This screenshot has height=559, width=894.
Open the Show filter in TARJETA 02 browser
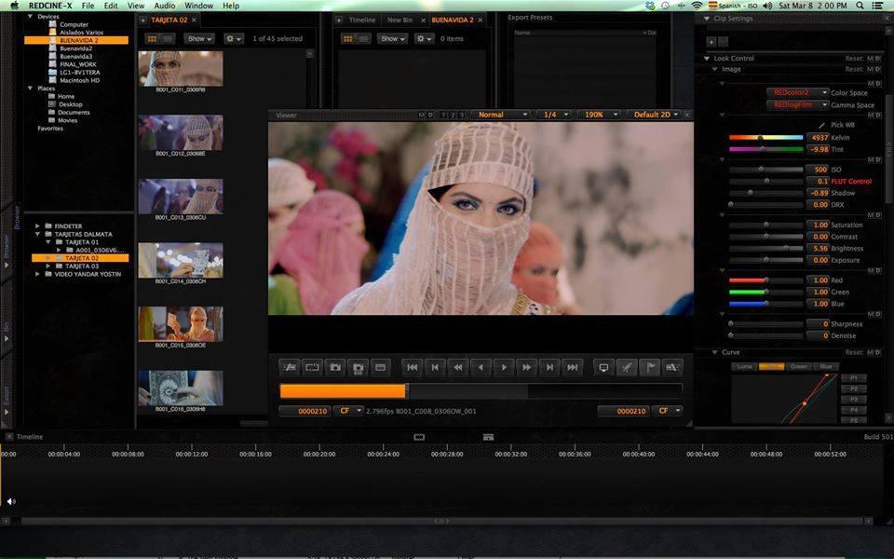coord(199,39)
